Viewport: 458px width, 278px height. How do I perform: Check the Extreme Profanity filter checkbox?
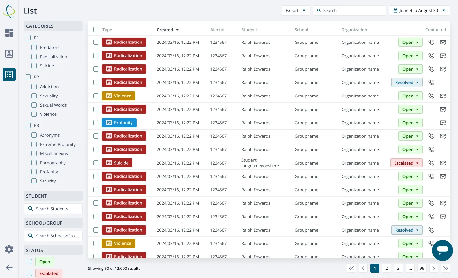coord(34,144)
